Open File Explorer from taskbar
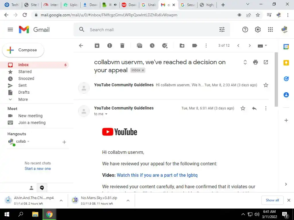The height and width of the screenshot is (220, 294). coord(35,214)
